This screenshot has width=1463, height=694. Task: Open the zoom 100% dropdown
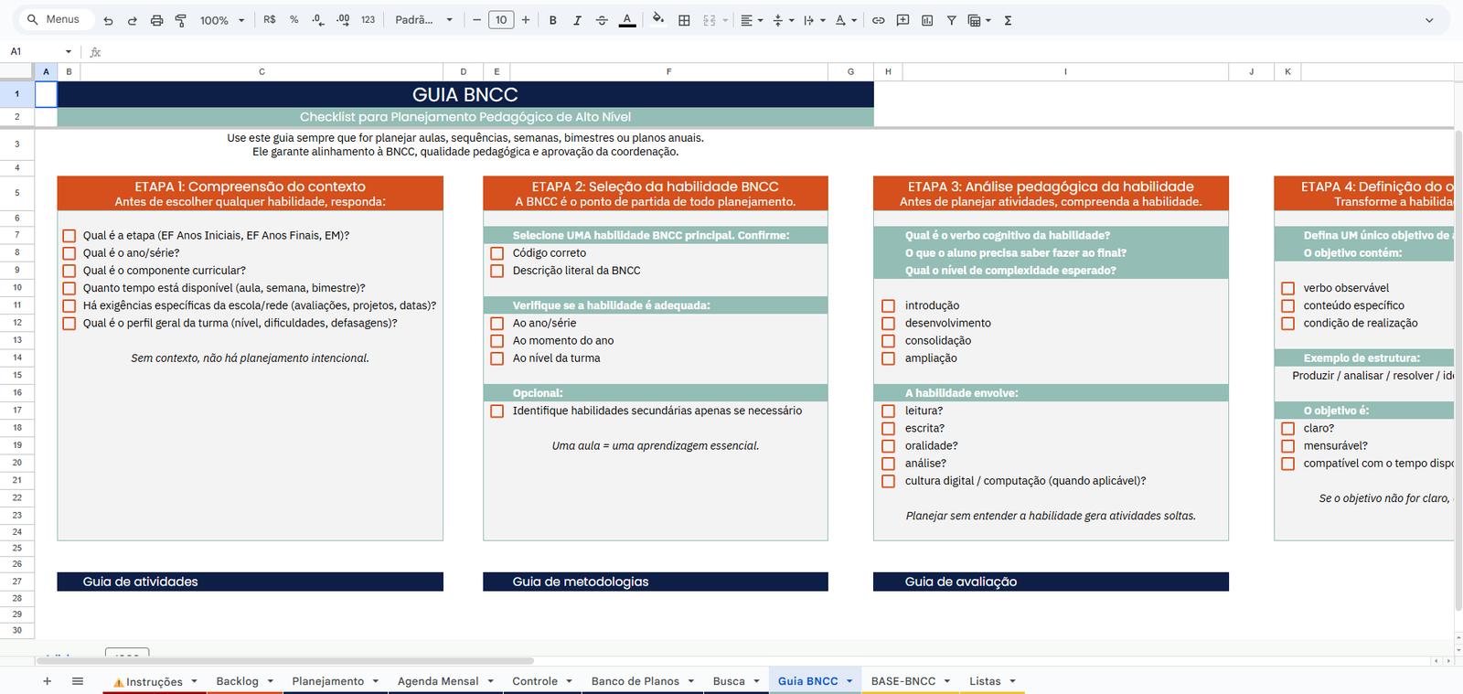(x=222, y=20)
